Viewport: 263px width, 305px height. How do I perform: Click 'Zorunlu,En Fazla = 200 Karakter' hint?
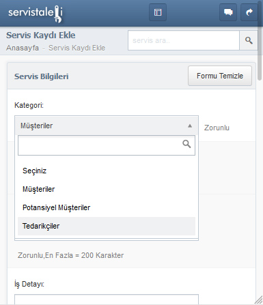(70, 255)
